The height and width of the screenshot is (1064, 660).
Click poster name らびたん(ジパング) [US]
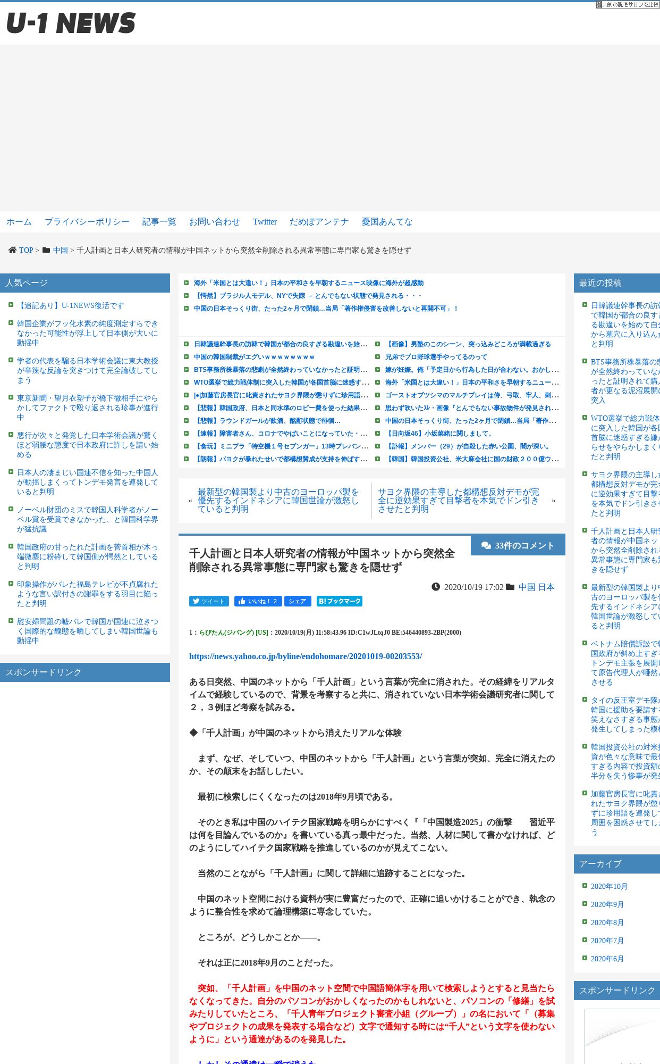click(234, 633)
